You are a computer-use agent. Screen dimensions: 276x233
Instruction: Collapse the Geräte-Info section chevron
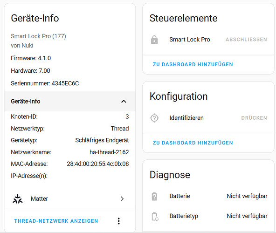(x=124, y=102)
